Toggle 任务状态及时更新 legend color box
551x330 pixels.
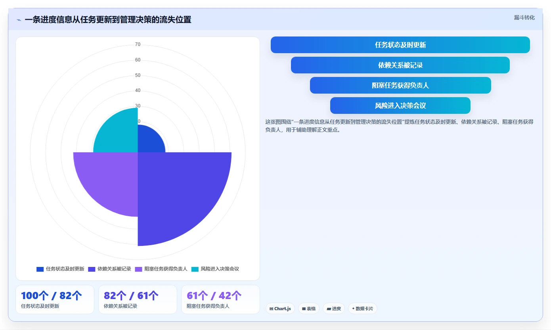click(40, 269)
